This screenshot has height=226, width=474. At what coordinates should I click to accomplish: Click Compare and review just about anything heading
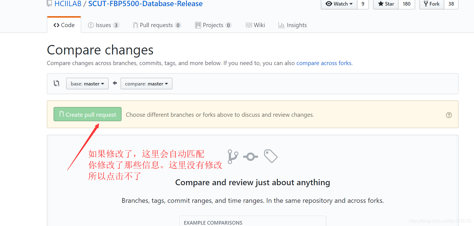(253, 182)
